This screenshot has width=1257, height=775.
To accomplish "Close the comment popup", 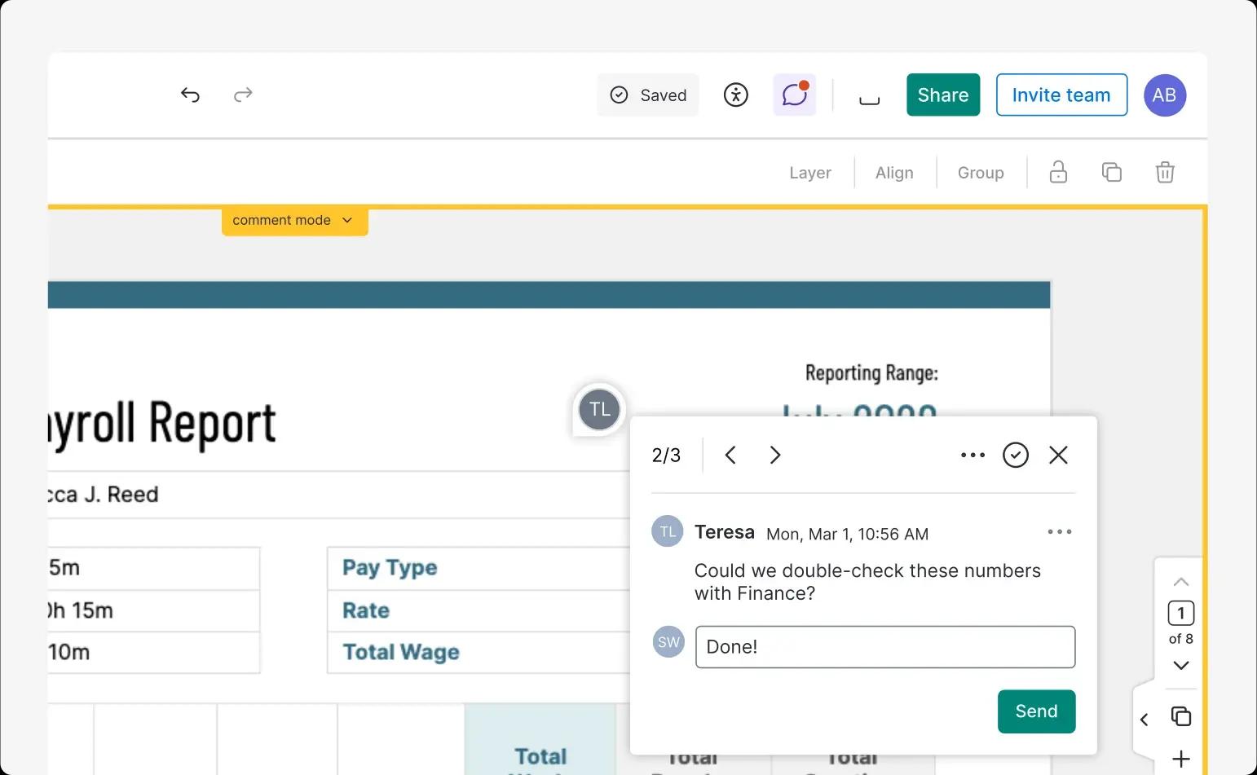I will coord(1058,455).
